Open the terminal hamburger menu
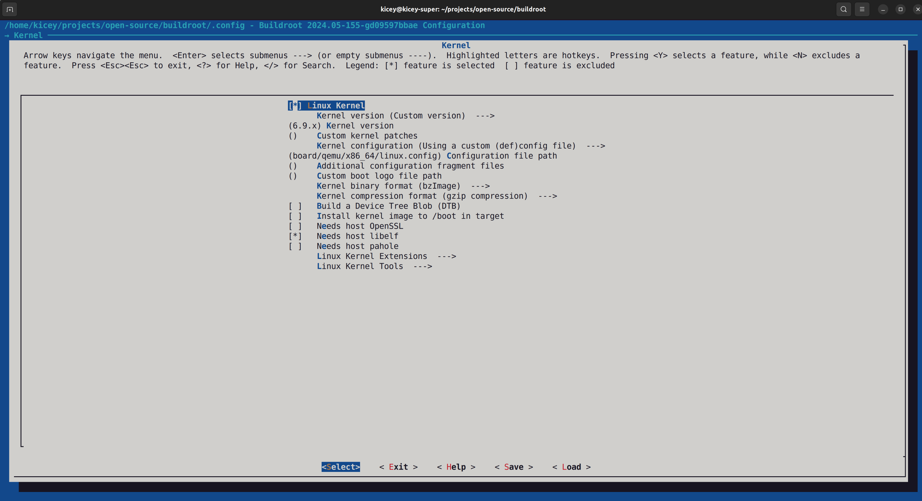922x501 pixels. 862,9
